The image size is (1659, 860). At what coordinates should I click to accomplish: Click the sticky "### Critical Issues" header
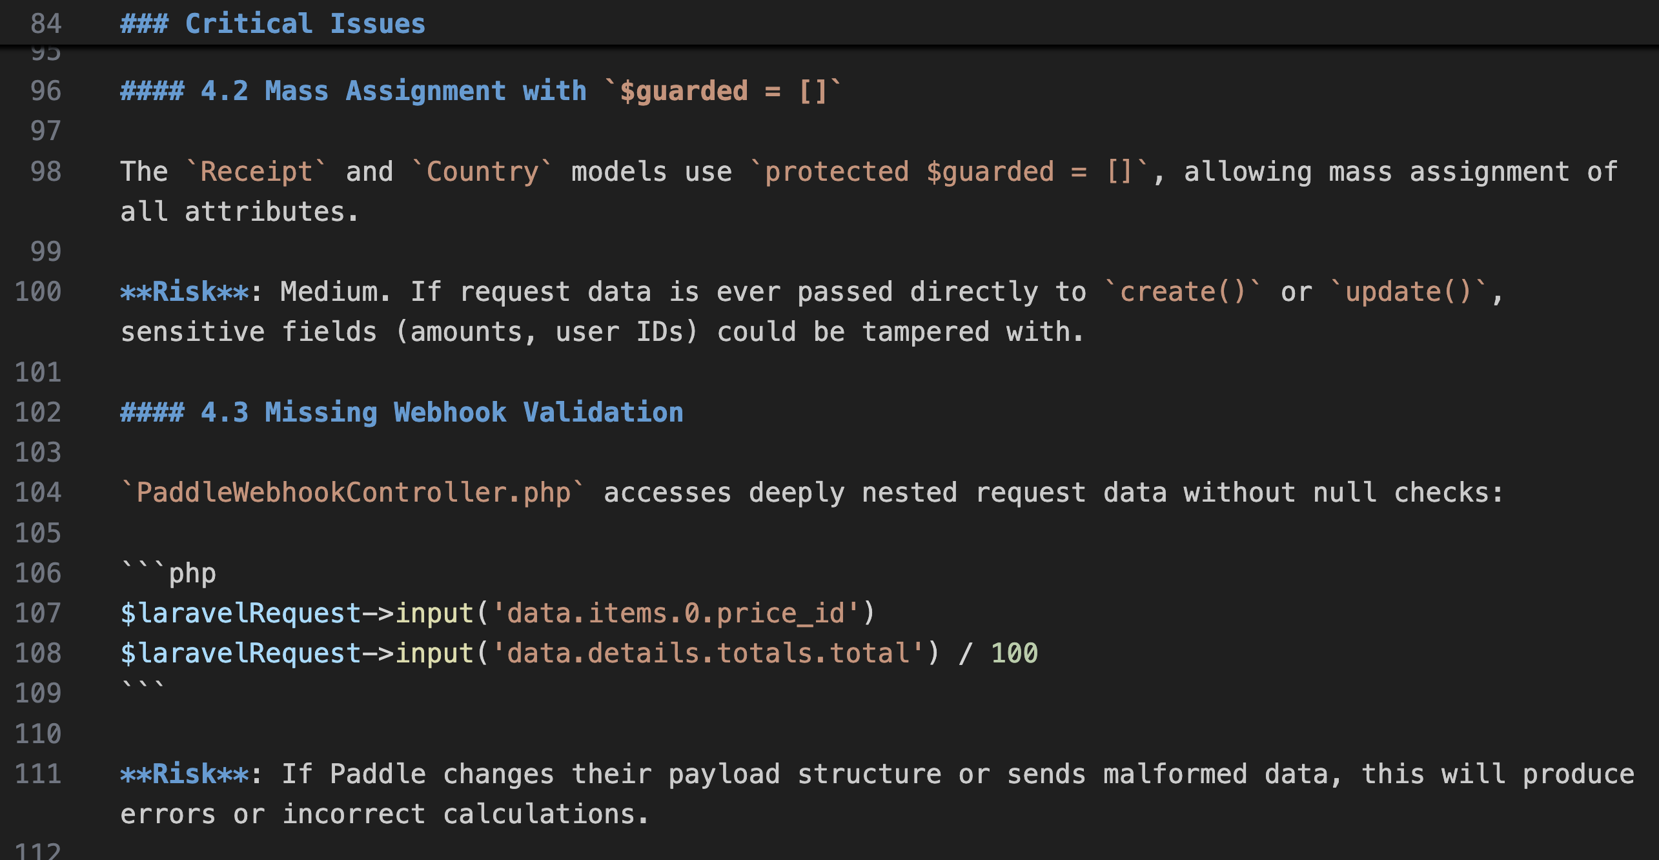tap(272, 24)
